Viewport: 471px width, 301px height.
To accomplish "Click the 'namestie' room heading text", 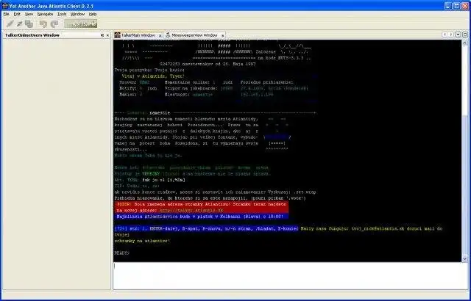I will pos(160,113).
